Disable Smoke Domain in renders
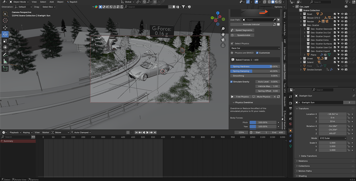356x181 pixels. tap(346, 70)
